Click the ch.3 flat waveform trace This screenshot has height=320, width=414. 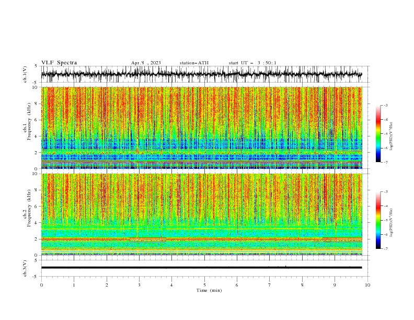pos(201,268)
